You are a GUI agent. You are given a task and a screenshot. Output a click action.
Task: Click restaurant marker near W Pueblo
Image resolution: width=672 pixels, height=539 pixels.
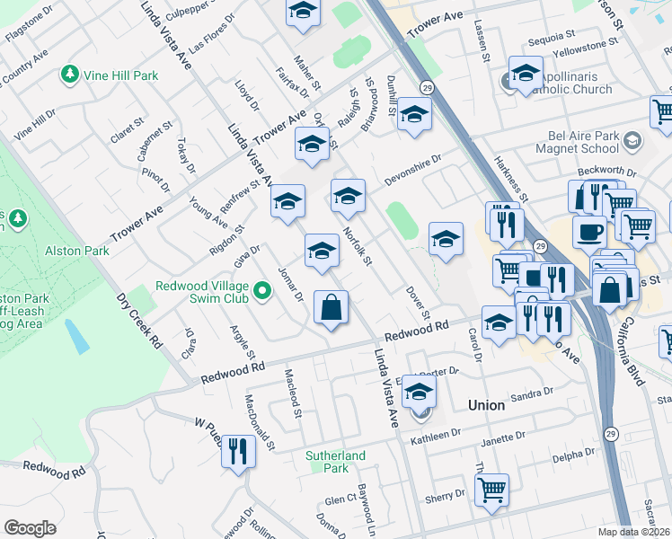[x=239, y=453]
